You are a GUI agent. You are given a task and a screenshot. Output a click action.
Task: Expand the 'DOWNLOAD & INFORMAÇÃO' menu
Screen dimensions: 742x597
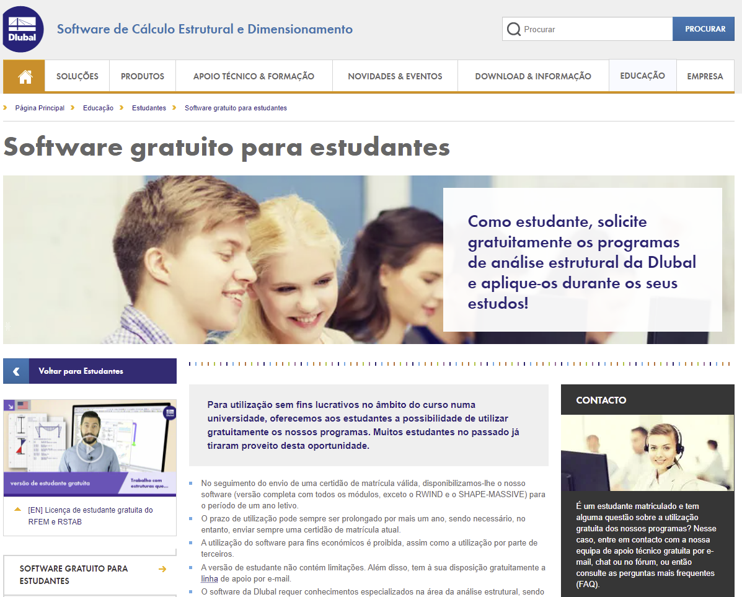click(533, 76)
